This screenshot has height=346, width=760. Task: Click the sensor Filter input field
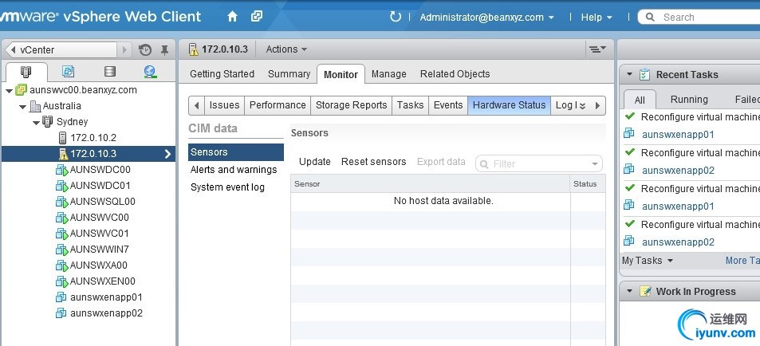(539, 164)
